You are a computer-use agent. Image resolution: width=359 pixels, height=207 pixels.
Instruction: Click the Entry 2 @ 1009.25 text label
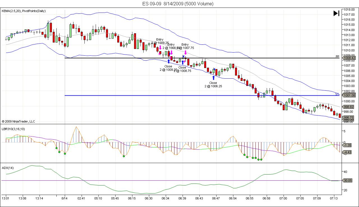click(x=160, y=41)
